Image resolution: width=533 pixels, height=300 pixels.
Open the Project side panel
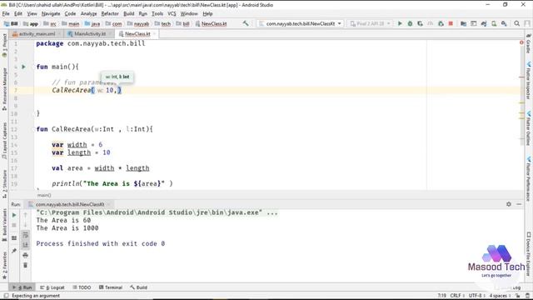point(4,44)
